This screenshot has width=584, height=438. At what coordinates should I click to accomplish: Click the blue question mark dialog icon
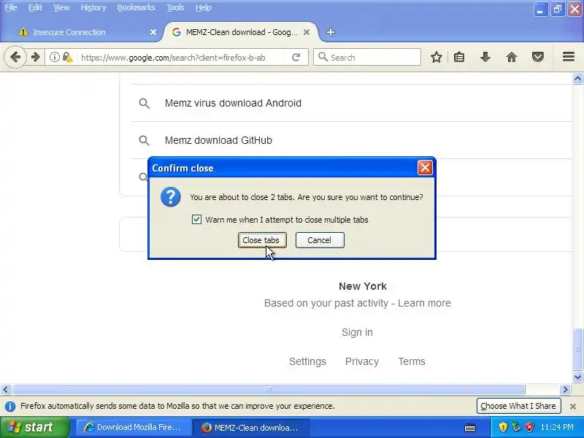coord(171,196)
